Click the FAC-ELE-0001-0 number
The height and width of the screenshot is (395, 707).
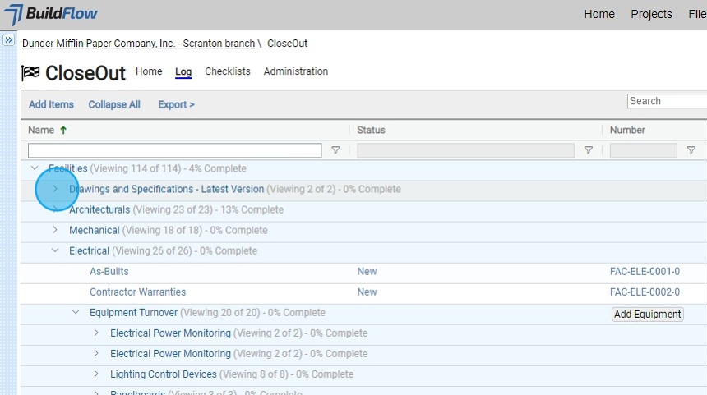coord(645,271)
